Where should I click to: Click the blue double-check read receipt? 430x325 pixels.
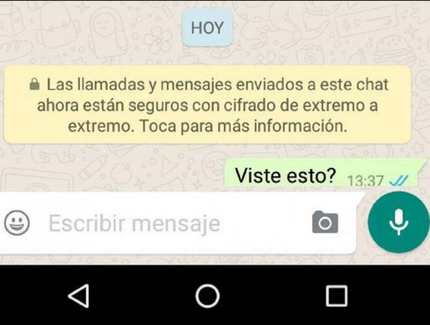coord(399,180)
